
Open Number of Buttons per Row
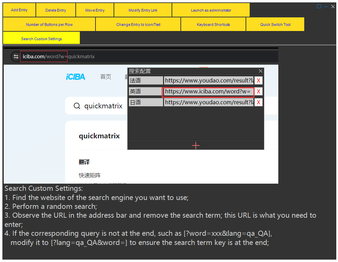pyautogui.click(x=49, y=24)
